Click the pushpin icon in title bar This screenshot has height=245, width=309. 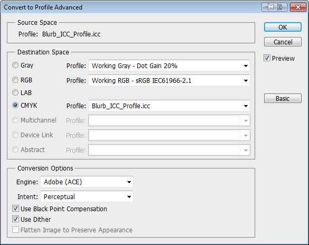pyautogui.click(x=269, y=7)
